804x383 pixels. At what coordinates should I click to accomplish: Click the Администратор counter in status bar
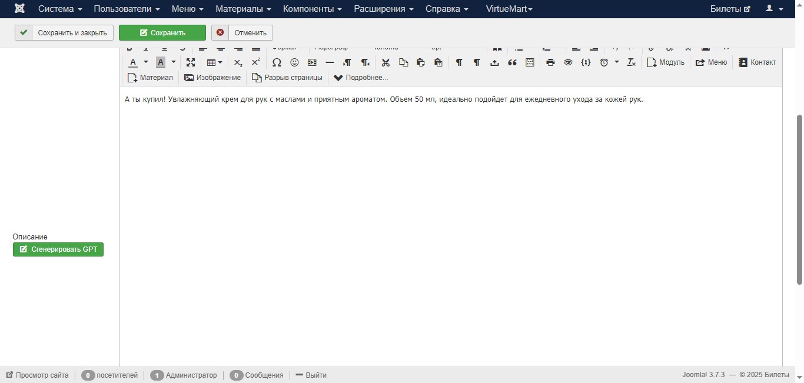184,375
